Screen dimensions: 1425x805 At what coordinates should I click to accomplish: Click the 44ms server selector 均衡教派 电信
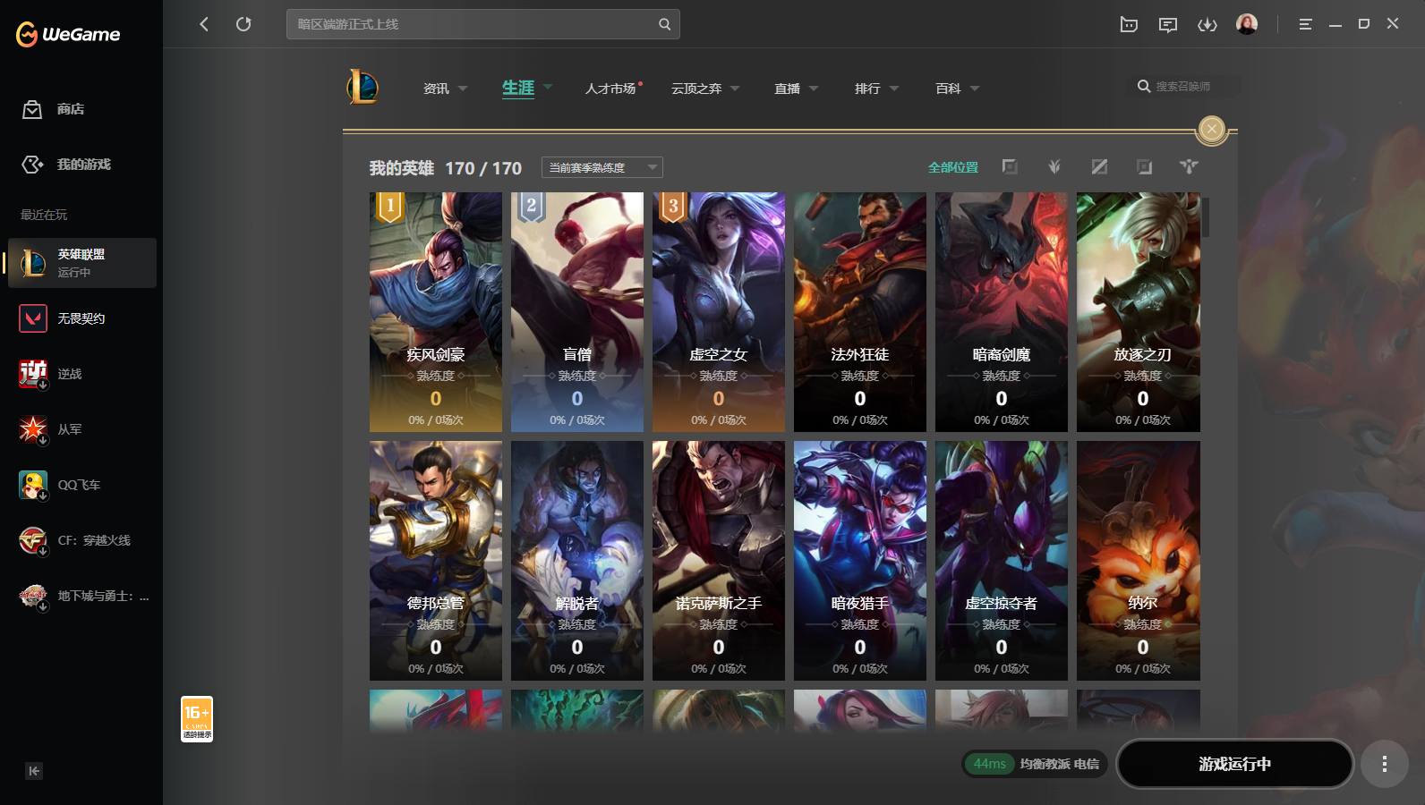[x=1036, y=764]
